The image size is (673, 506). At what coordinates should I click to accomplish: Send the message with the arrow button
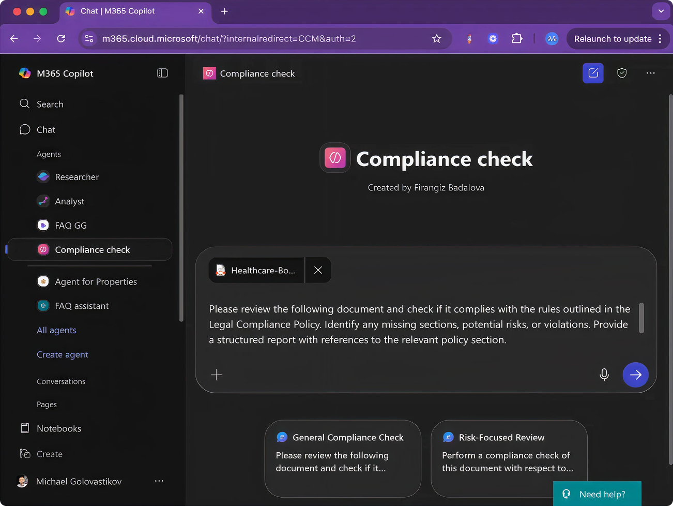click(635, 375)
